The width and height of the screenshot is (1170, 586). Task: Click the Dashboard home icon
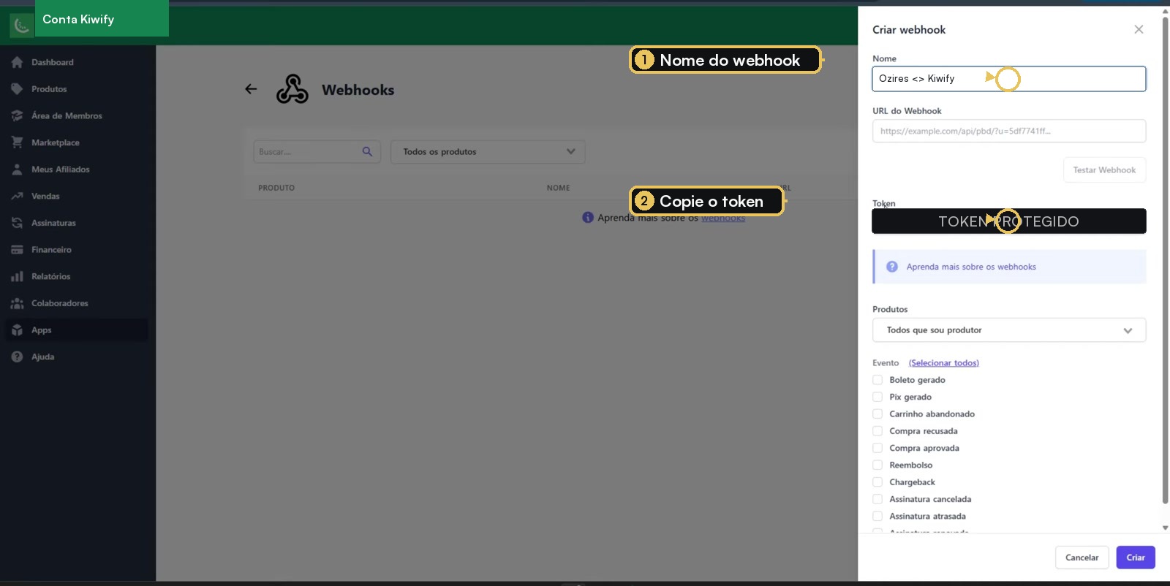tap(17, 62)
